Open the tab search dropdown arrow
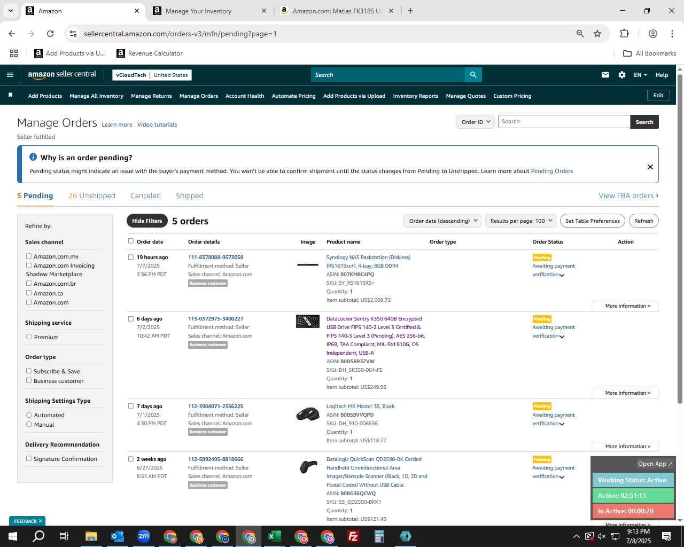 tap(10, 11)
